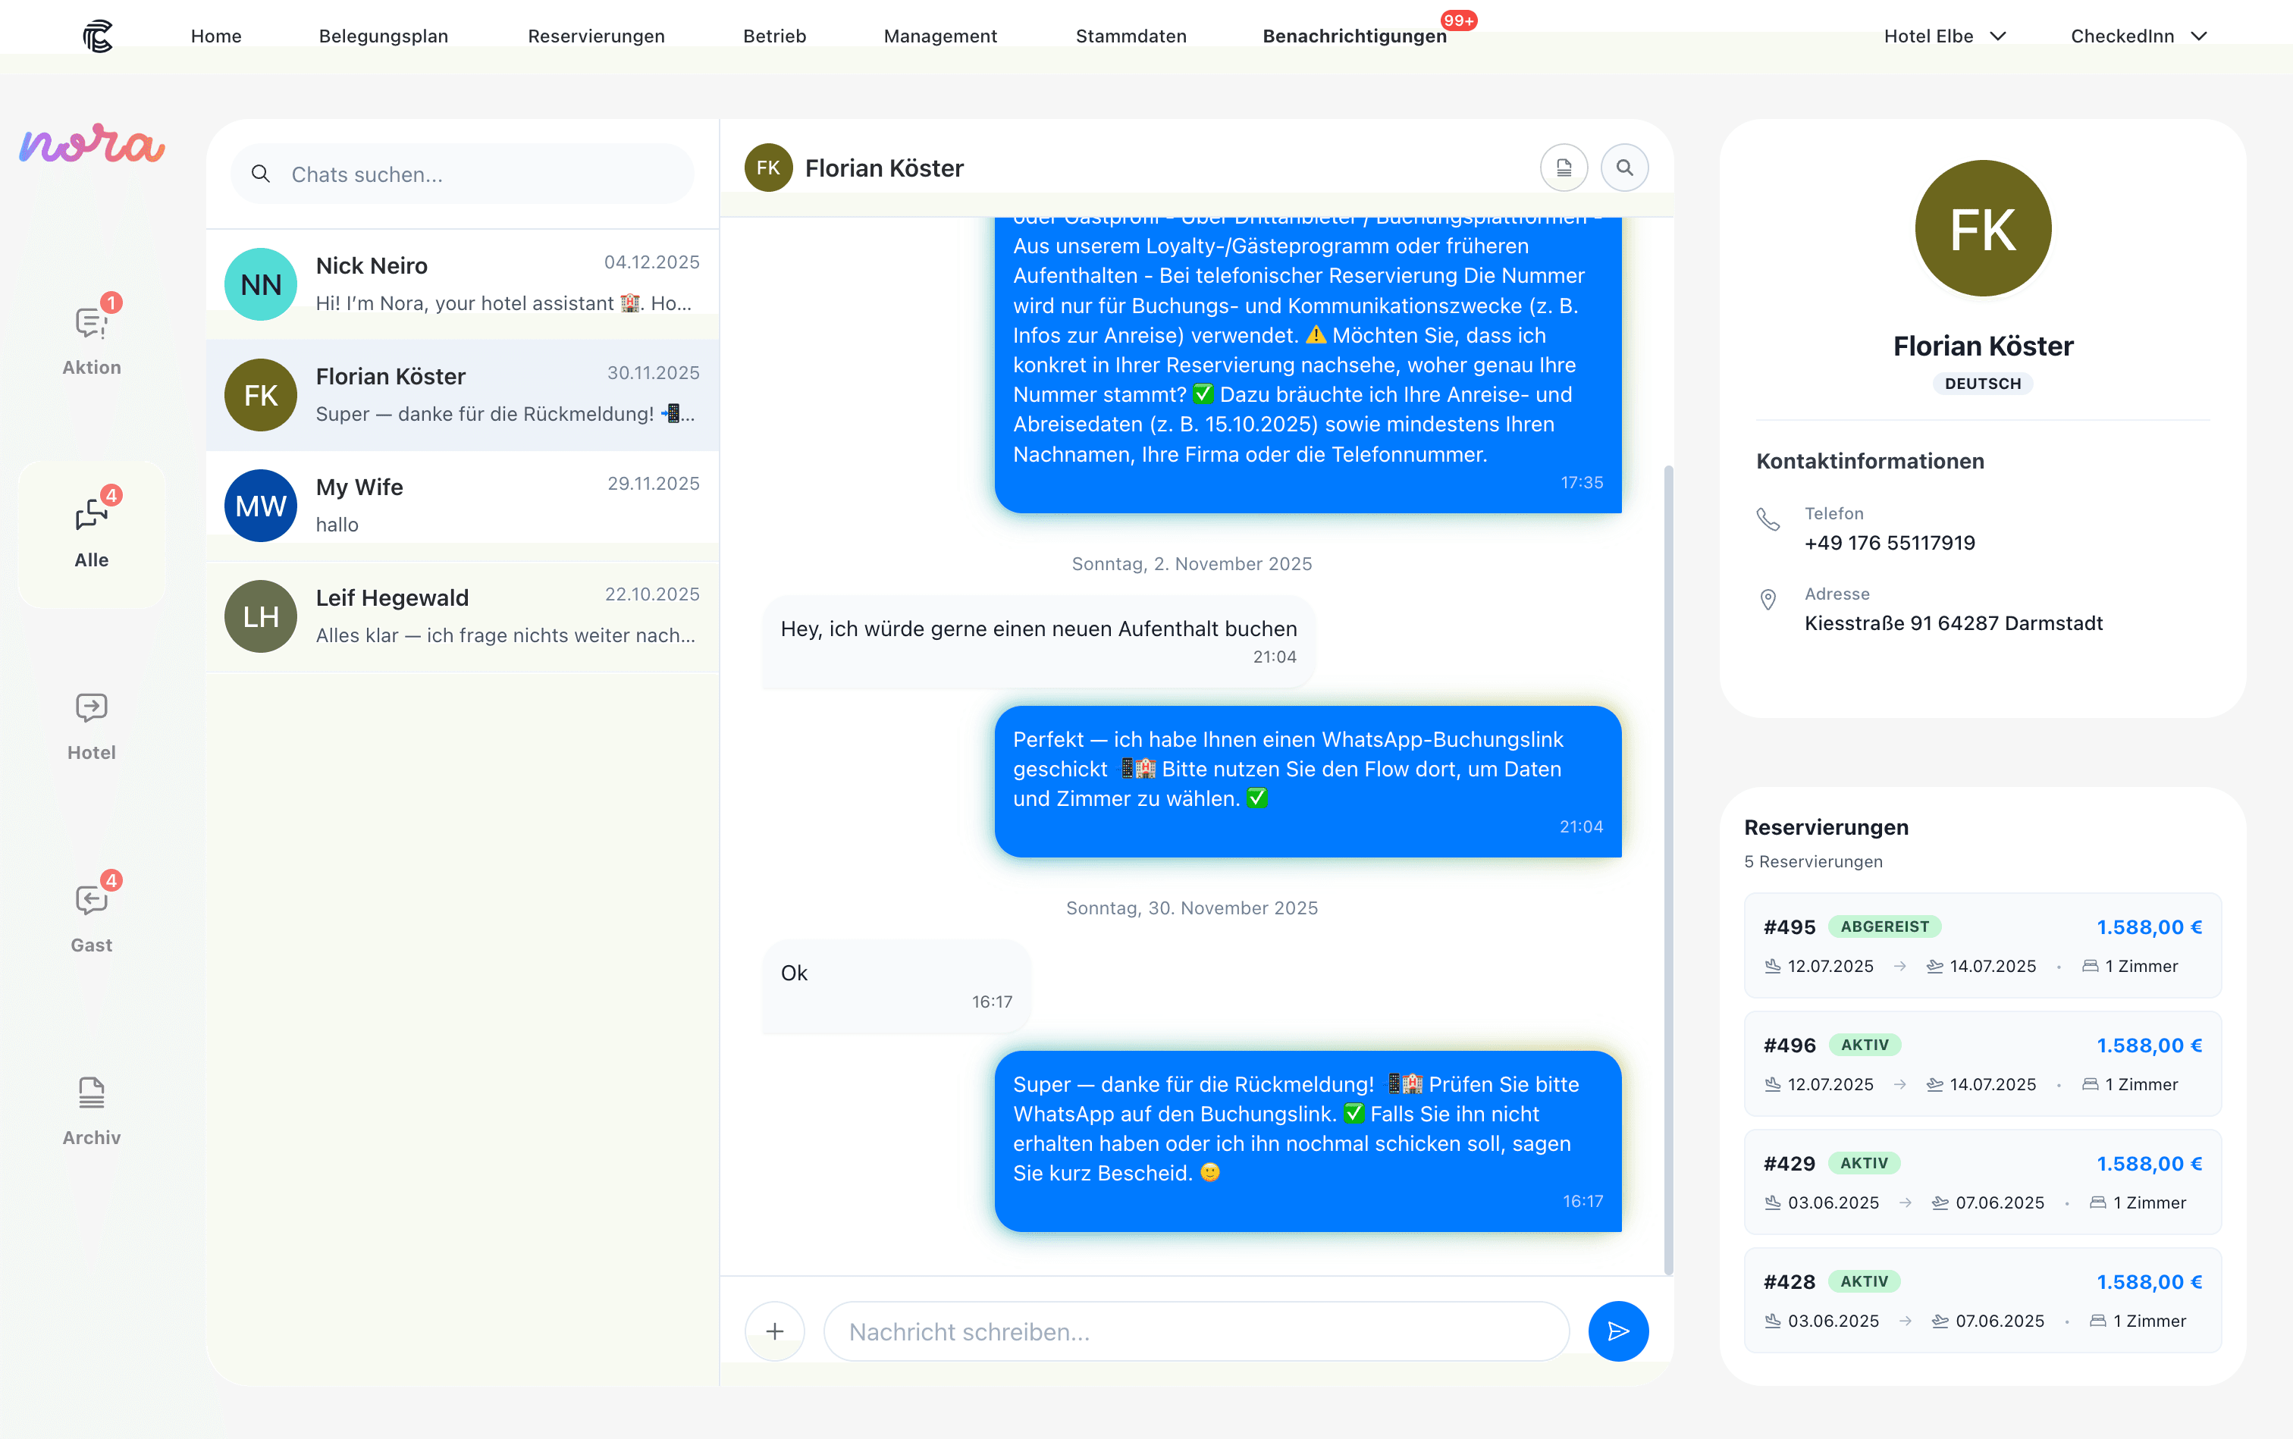Viewport: 2293px width, 1439px height.
Task: Click the search icon in chat header
Action: (x=1624, y=168)
